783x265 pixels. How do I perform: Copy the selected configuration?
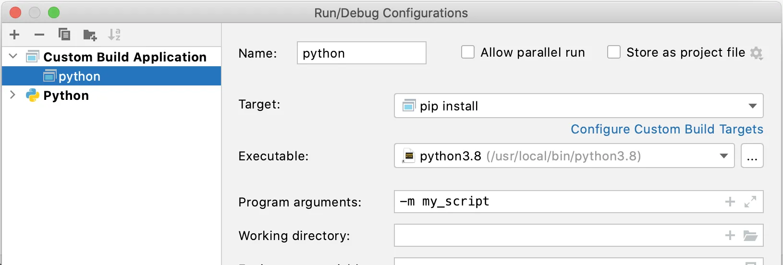click(64, 35)
